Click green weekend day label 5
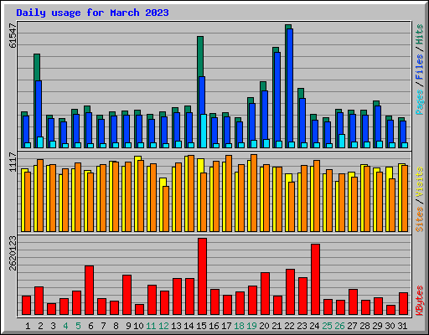This screenshot has height=335, width=429. [78, 326]
